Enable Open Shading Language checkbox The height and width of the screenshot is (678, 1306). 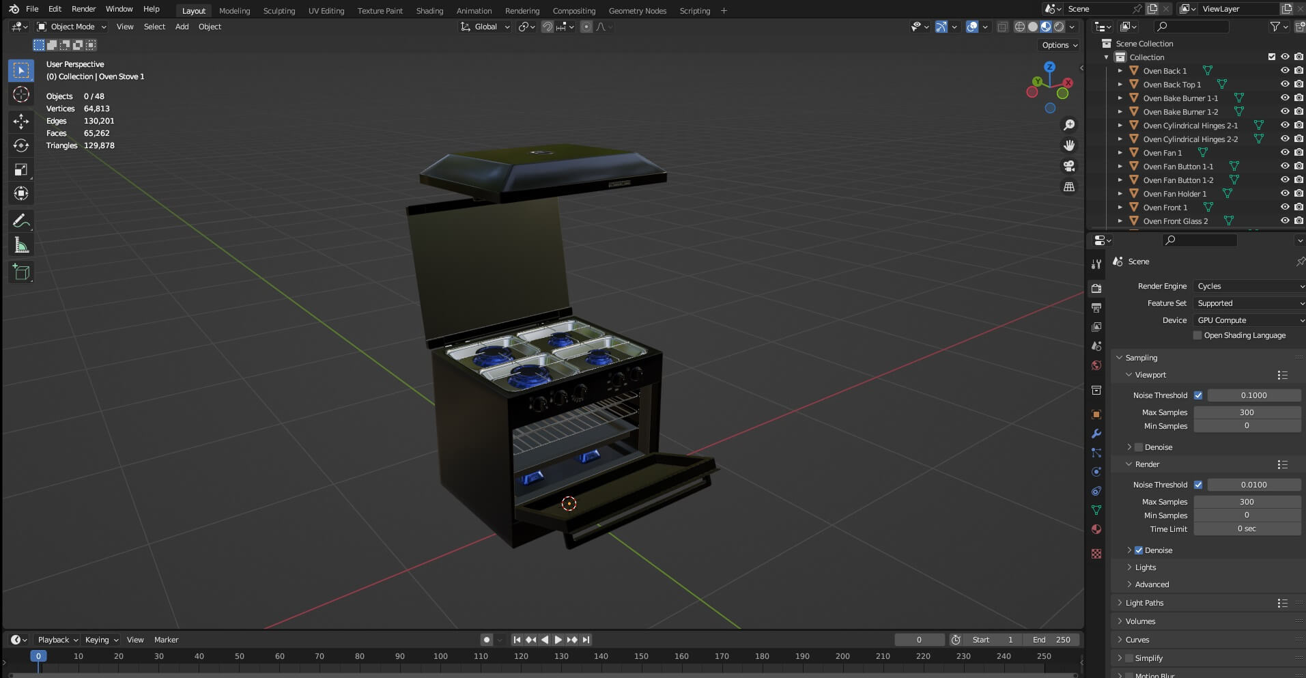click(x=1197, y=335)
